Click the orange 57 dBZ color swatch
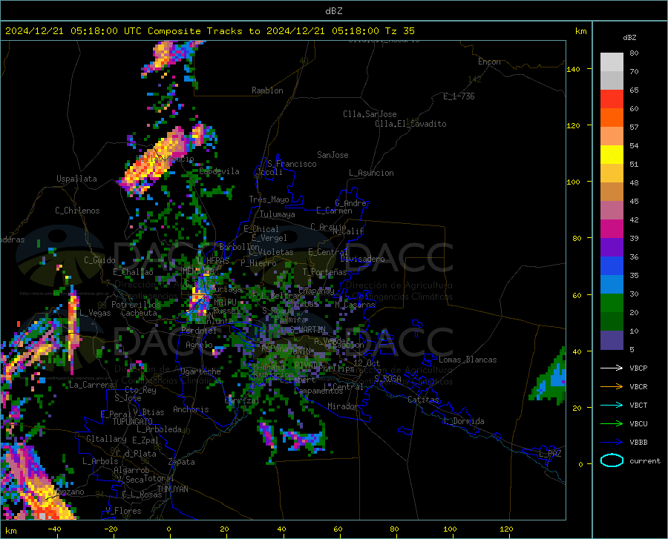Viewport: 668px width, 539px height. (612, 118)
